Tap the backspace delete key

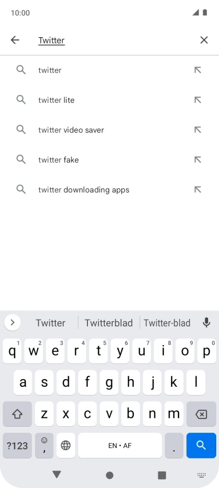[202, 414]
